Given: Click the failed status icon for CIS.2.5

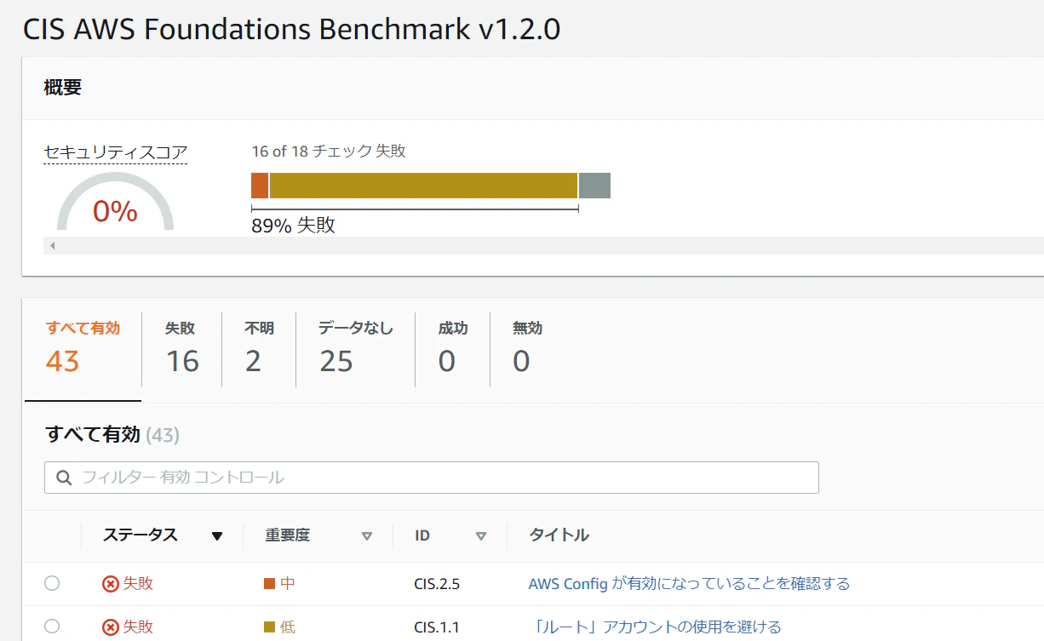Looking at the screenshot, I should (111, 584).
